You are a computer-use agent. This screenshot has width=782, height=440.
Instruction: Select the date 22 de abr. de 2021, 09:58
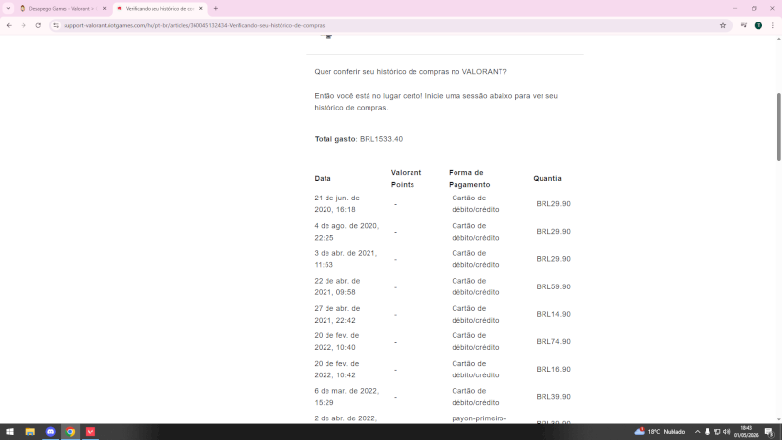click(337, 286)
